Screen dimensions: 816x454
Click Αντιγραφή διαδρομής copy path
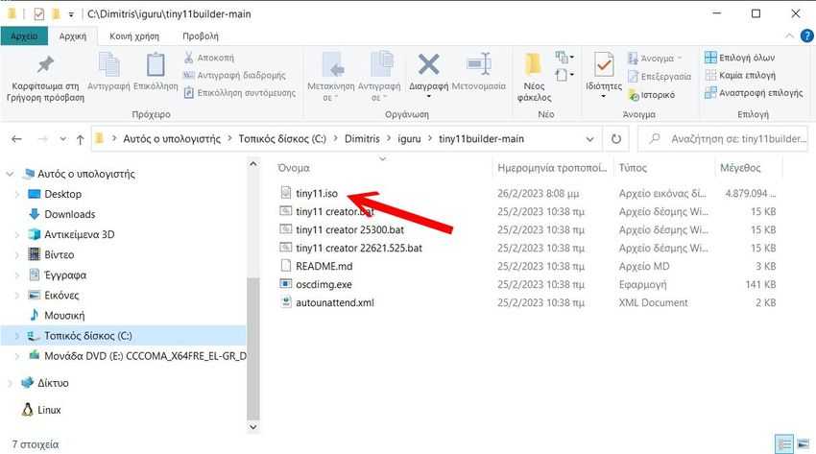[234, 76]
